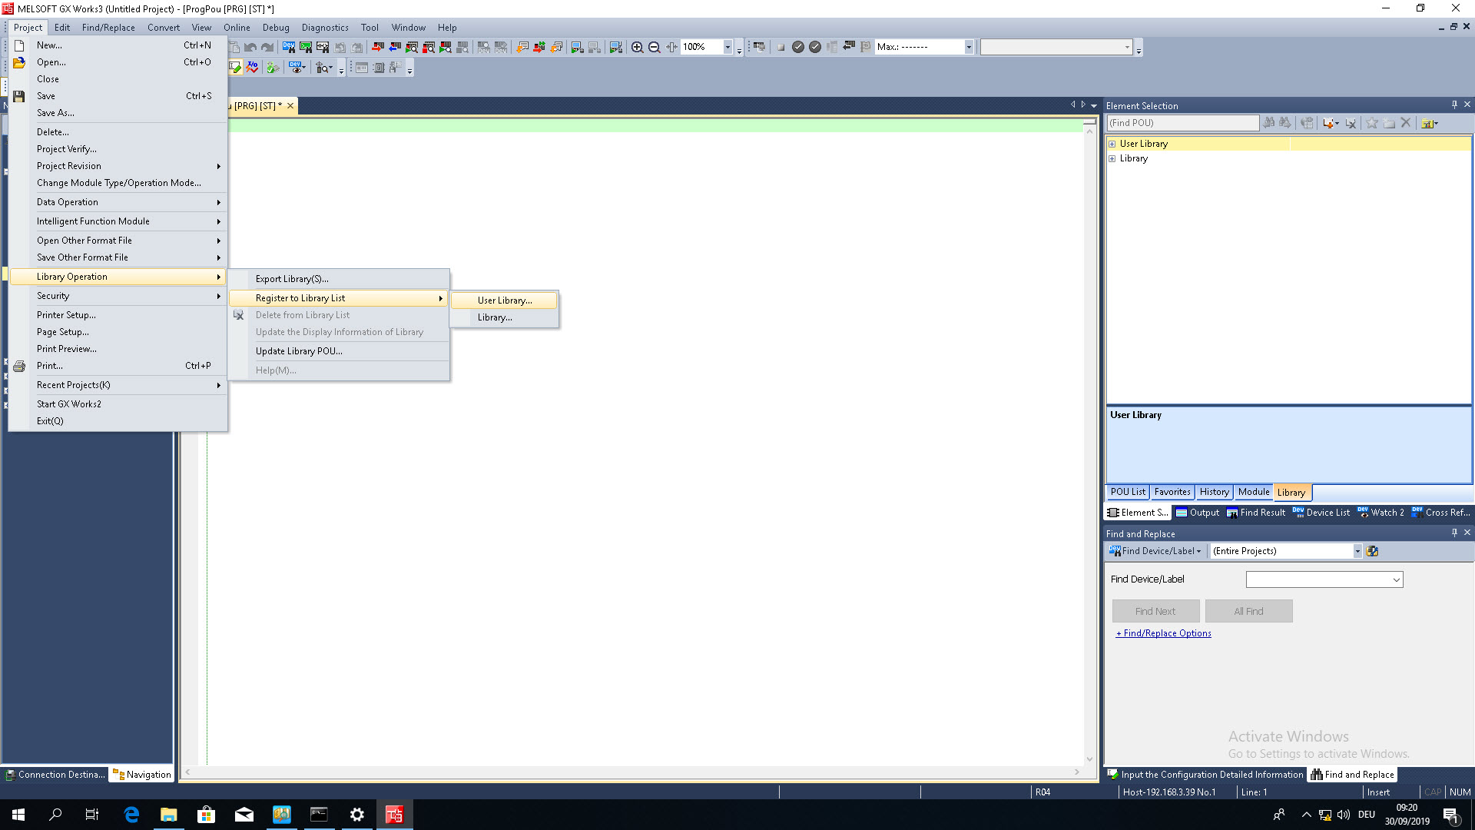Click the first Dev monitor toolbar icon
Viewport: 1475px width, 830px height.
[289, 48]
